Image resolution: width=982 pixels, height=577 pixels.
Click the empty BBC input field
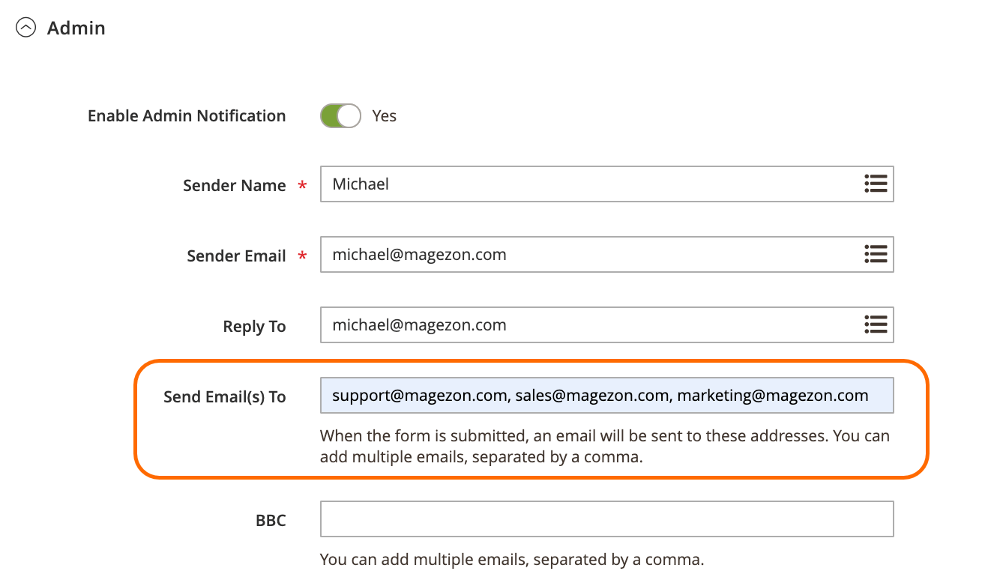[606, 519]
